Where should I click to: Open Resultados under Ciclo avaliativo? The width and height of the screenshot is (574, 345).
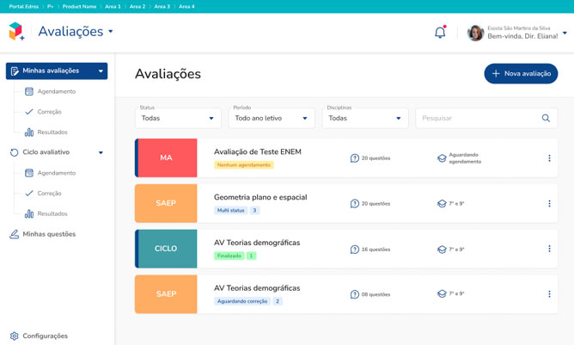coord(52,213)
